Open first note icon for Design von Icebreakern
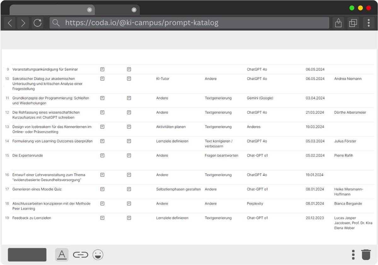 pos(102,127)
